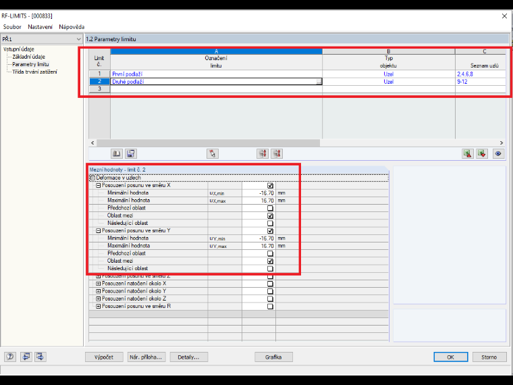The height and width of the screenshot is (385, 513).
Task: Click the Výpočet button
Action: [104, 357]
